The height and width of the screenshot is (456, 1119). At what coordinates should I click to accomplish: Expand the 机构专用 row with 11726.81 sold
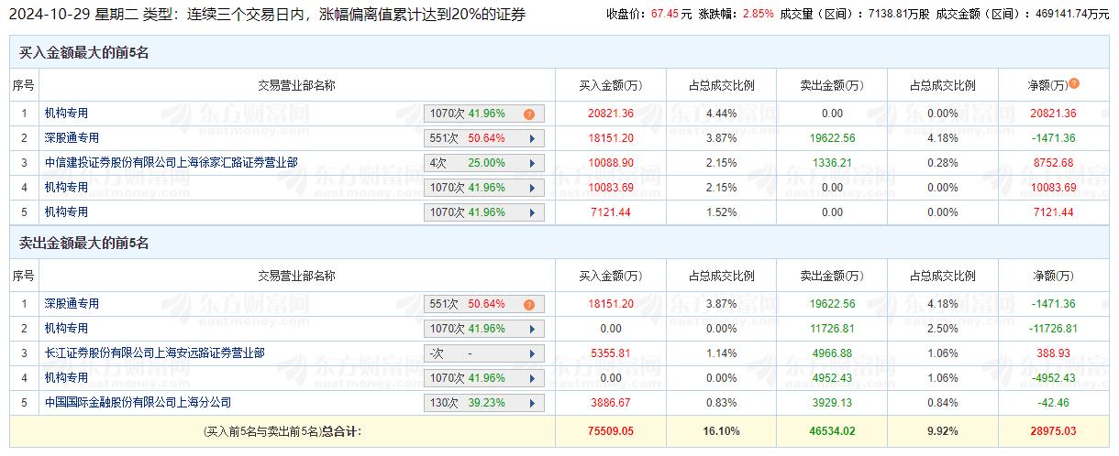pos(532,329)
